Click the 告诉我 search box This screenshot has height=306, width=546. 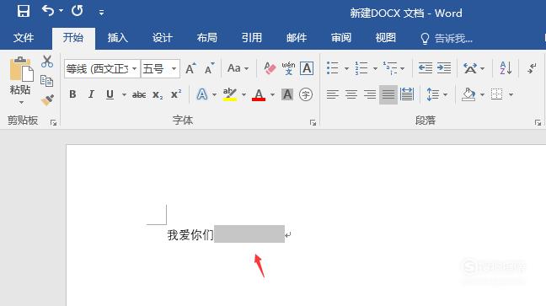coord(447,38)
